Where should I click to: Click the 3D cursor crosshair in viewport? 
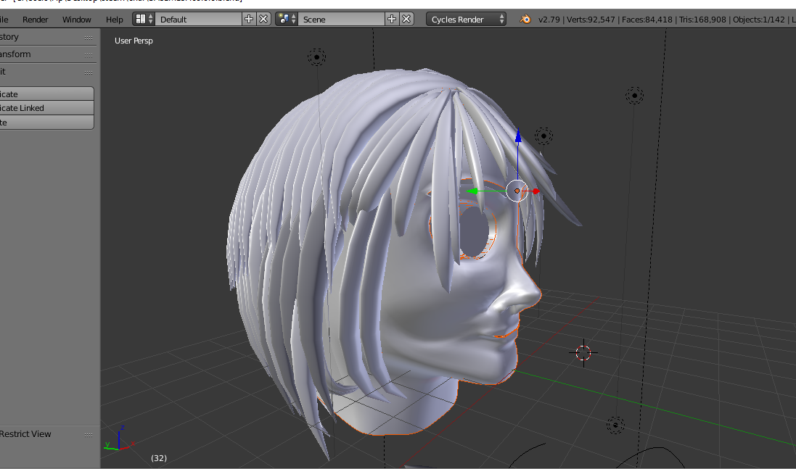pyautogui.click(x=584, y=353)
